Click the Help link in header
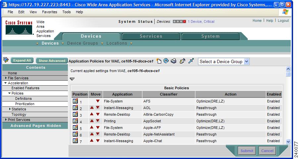The image size is (299, 159). 270,20
